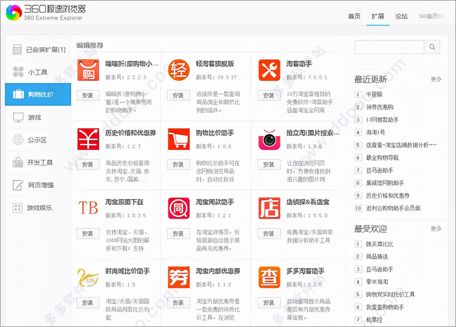Click inside the search input box
The height and width of the screenshot is (327, 456).
click(x=389, y=47)
